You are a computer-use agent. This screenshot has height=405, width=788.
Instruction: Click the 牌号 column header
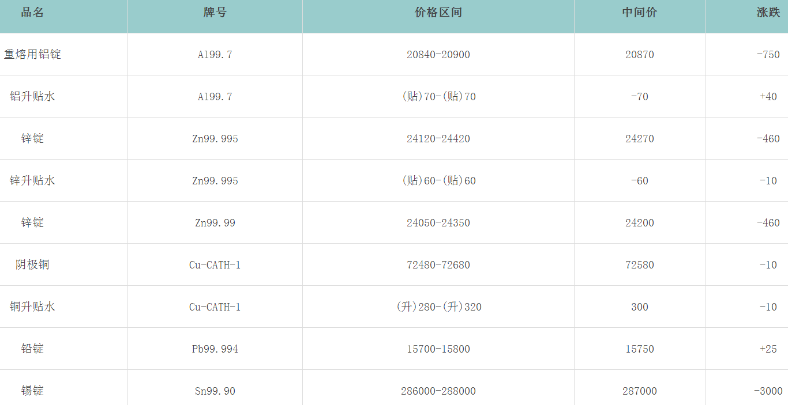pos(215,13)
